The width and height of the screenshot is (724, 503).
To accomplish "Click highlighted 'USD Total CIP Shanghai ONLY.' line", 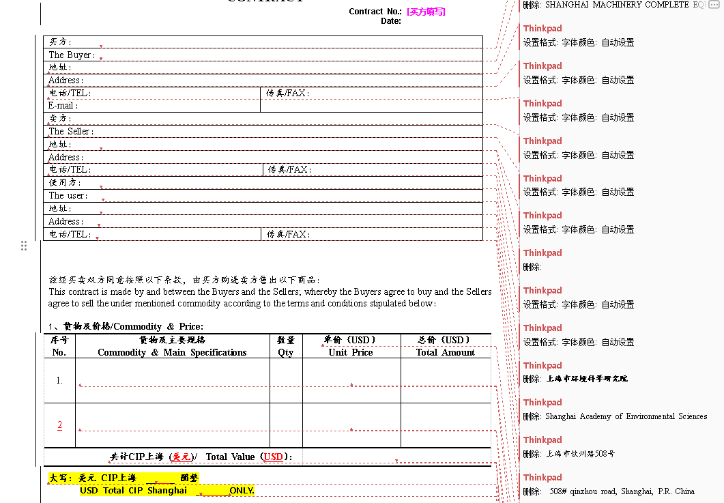I will (166, 491).
